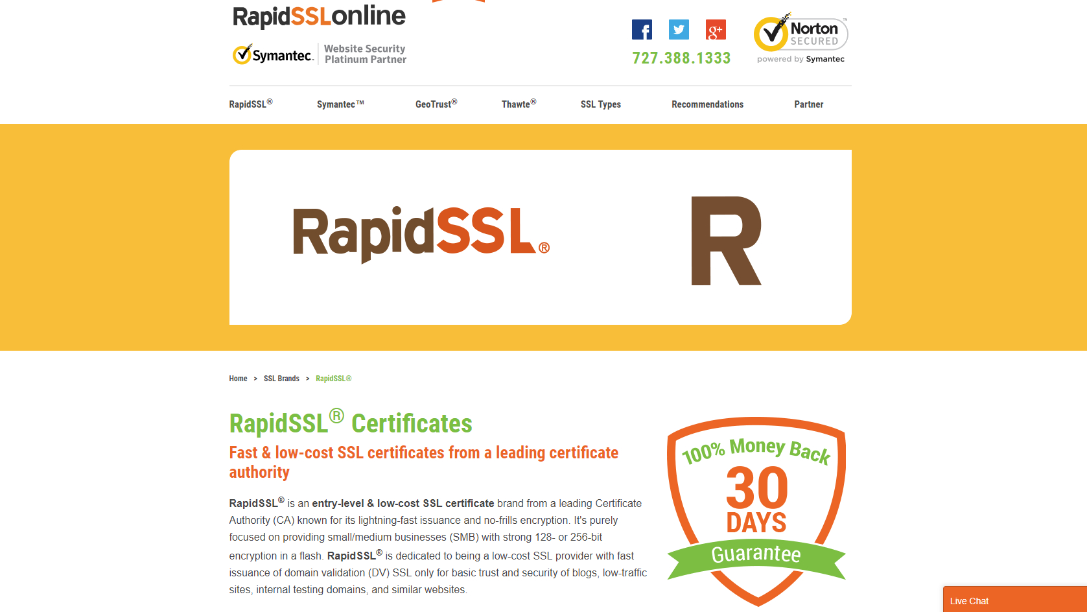The width and height of the screenshot is (1087, 612).
Task: Open the Live Chat button
Action: pyautogui.click(x=1015, y=600)
